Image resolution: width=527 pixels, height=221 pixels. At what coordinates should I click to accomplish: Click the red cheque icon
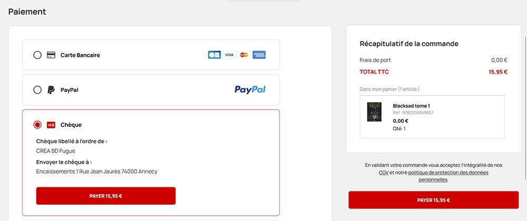point(51,125)
